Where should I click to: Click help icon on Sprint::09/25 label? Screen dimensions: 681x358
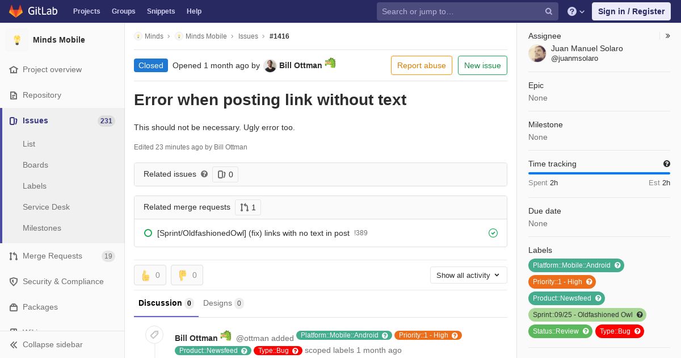[640, 315]
